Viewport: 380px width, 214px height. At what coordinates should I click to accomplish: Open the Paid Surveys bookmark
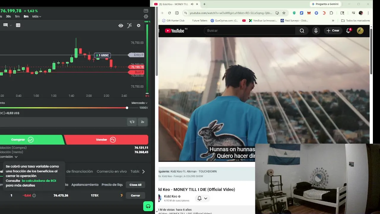point(294,21)
